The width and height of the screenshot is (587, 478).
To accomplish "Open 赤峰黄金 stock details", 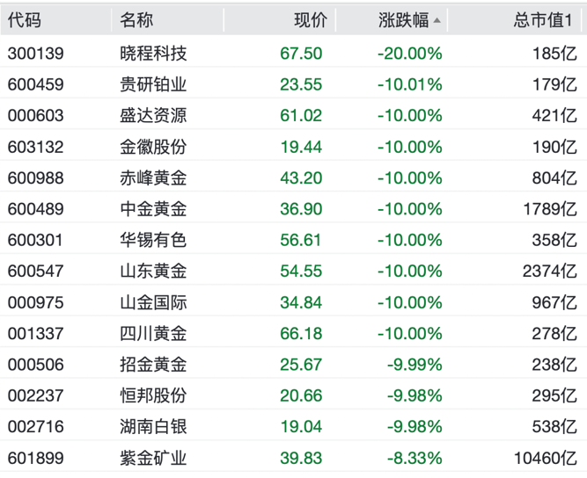I will pos(153,177).
